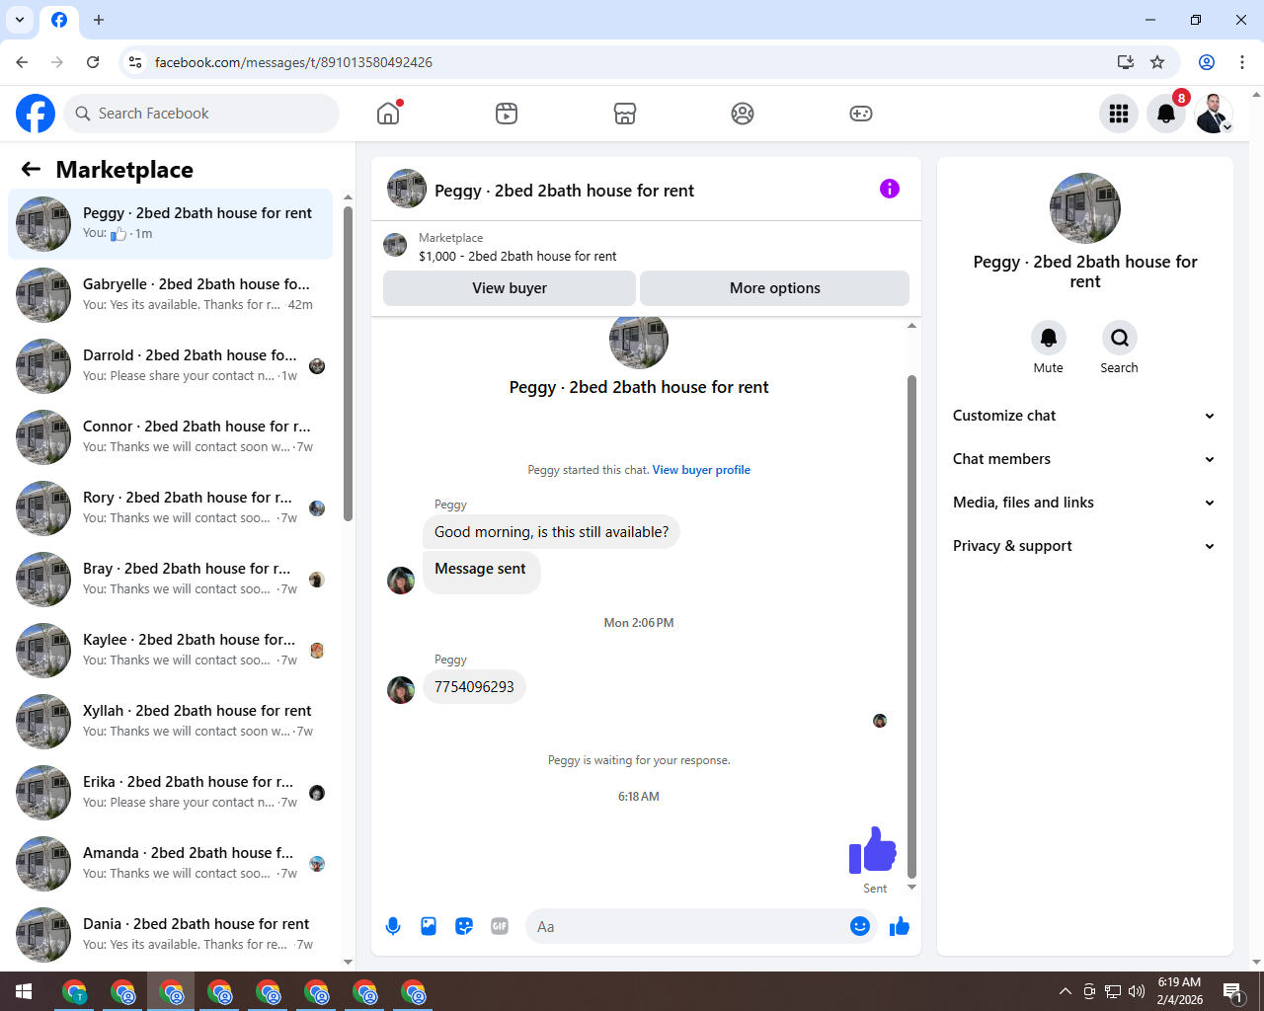Open Chrome three-dot menu

coord(1242,62)
